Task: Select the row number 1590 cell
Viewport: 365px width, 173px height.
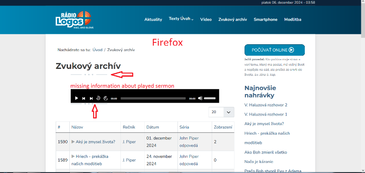Action: (63, 142)
